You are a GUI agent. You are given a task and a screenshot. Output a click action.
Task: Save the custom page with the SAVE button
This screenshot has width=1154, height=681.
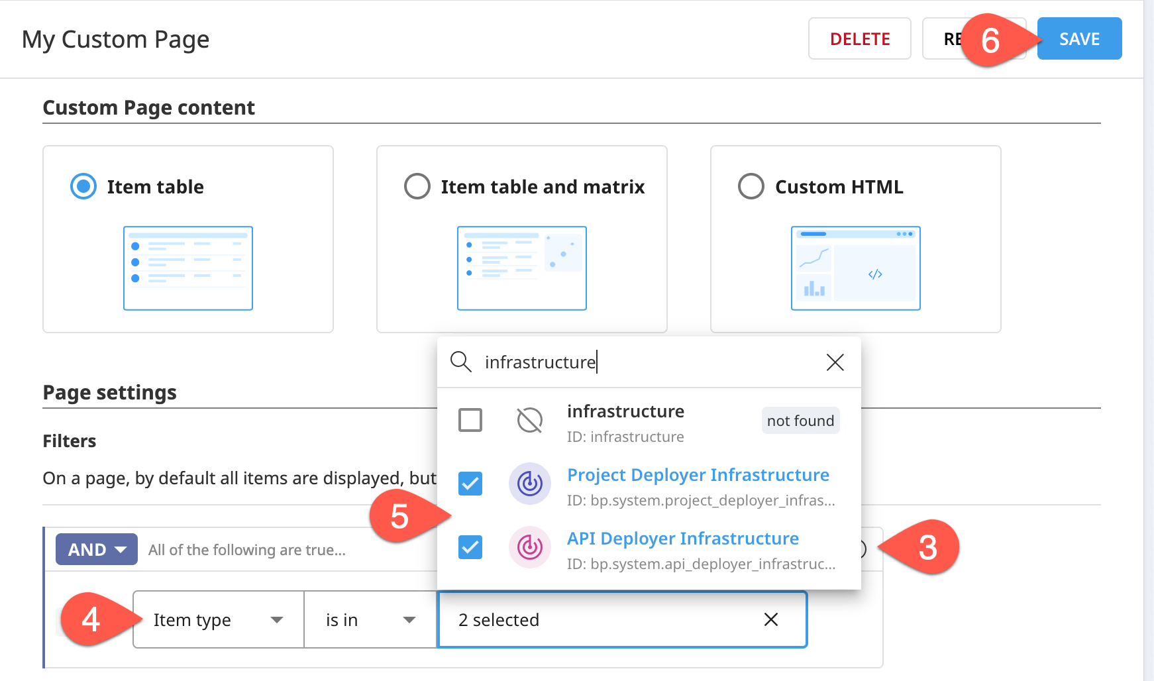coord(1078,38)
